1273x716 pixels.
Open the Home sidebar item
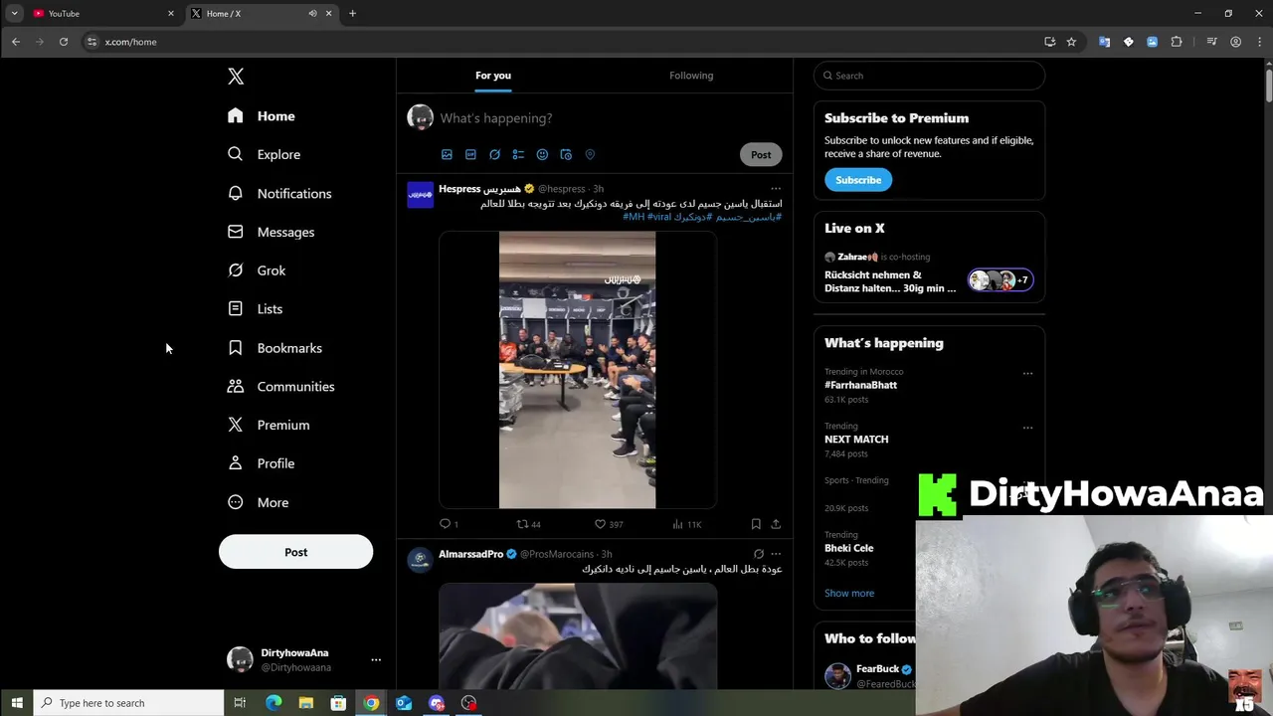(x=262, y=116)
